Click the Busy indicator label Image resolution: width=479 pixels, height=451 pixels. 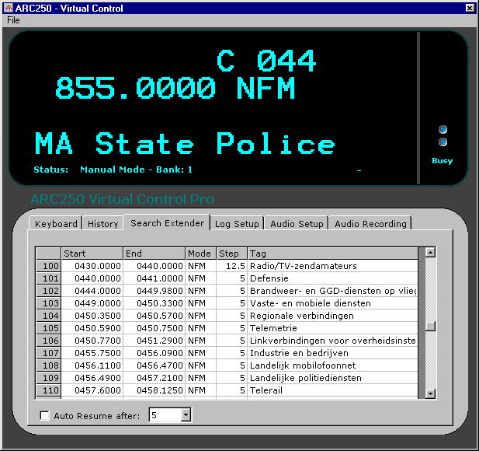coord(443,161)
